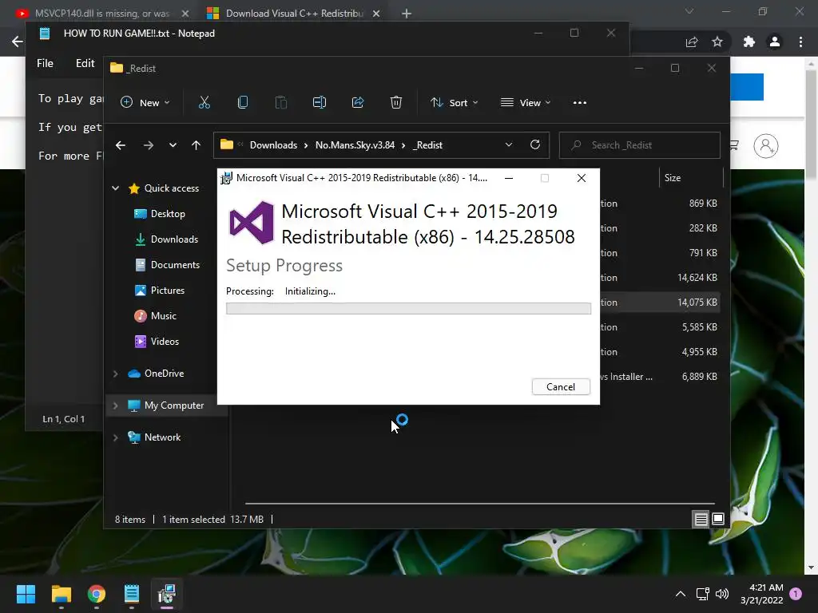The image size is (818, 613).
Task: Close the MSVCP140.dll Chrome tab
Action: coord(185,14)
